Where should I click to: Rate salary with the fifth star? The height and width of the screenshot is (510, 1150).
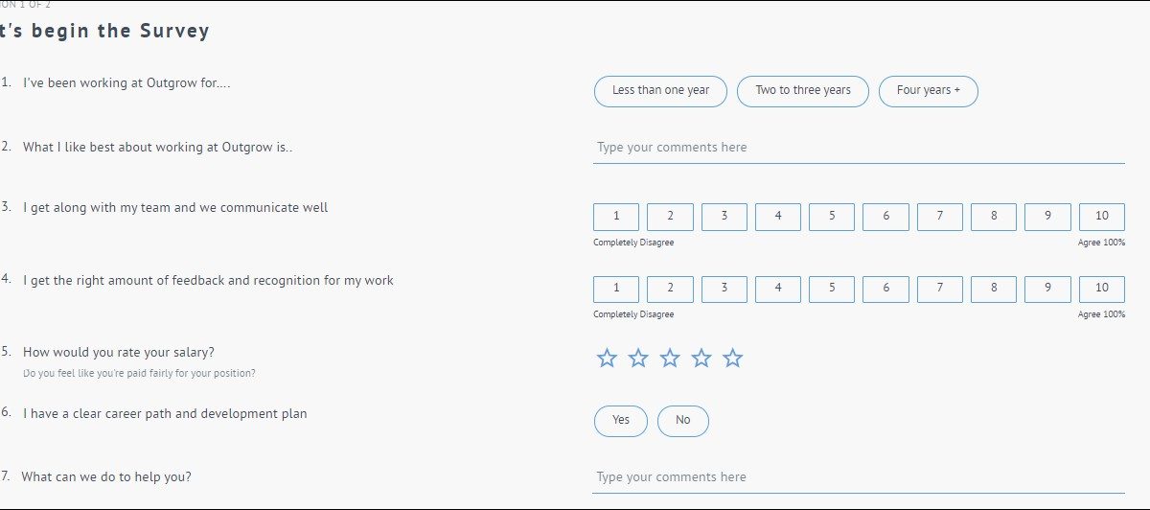[x=733, y=359]
